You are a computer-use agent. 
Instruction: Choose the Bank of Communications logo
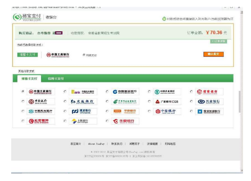click(x=83, y=102)
